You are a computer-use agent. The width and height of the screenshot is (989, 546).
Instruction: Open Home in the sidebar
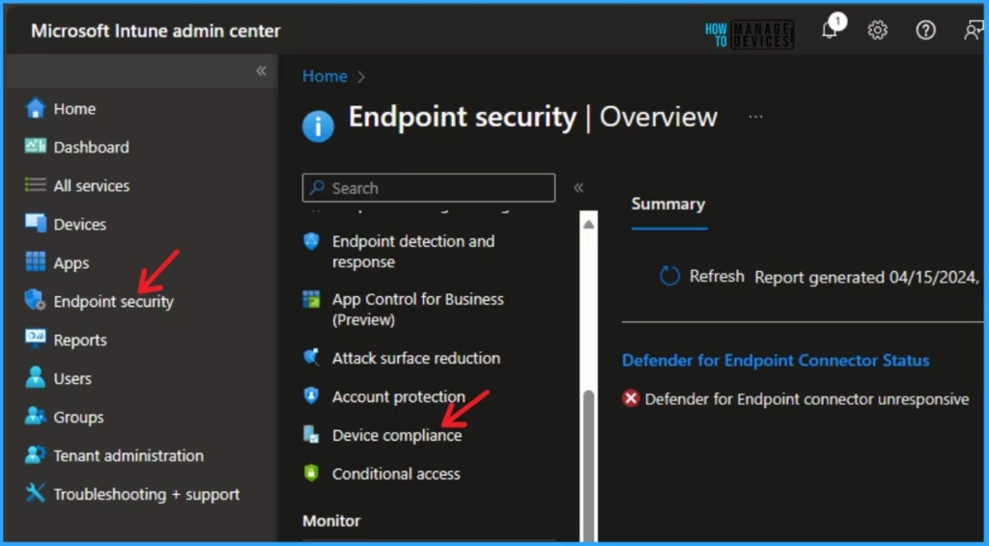coord(74,109)
